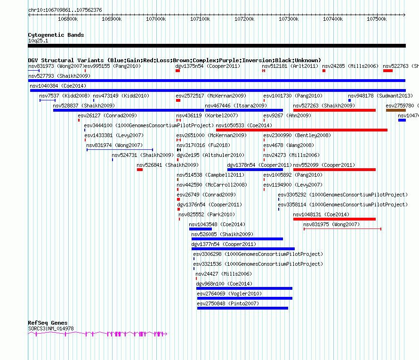Viewport: 419px width, 360px height.
Task: Open dgv1376n54 (Cooper2011) label
Action: coord(209,205)
